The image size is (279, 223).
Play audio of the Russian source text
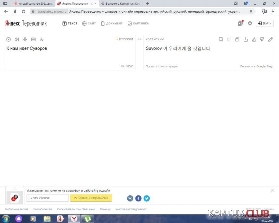tap(17, 39)
